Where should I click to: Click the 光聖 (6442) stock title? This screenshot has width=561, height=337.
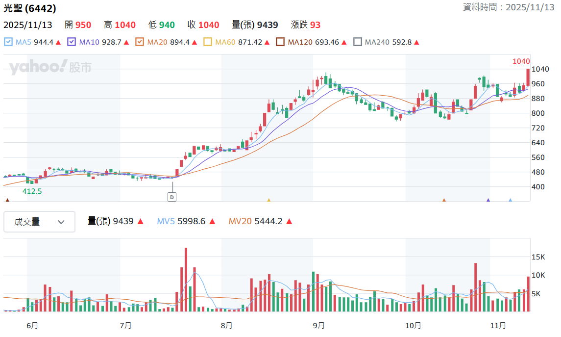tap(30, 8)
